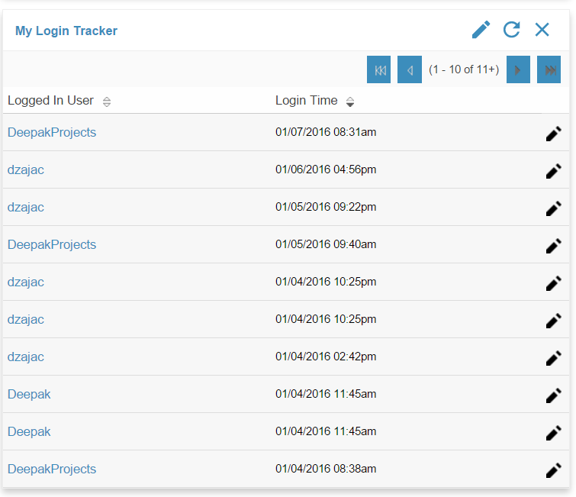
Task: Select the 01/05/2016 09:40am cell
Action: 326,244
